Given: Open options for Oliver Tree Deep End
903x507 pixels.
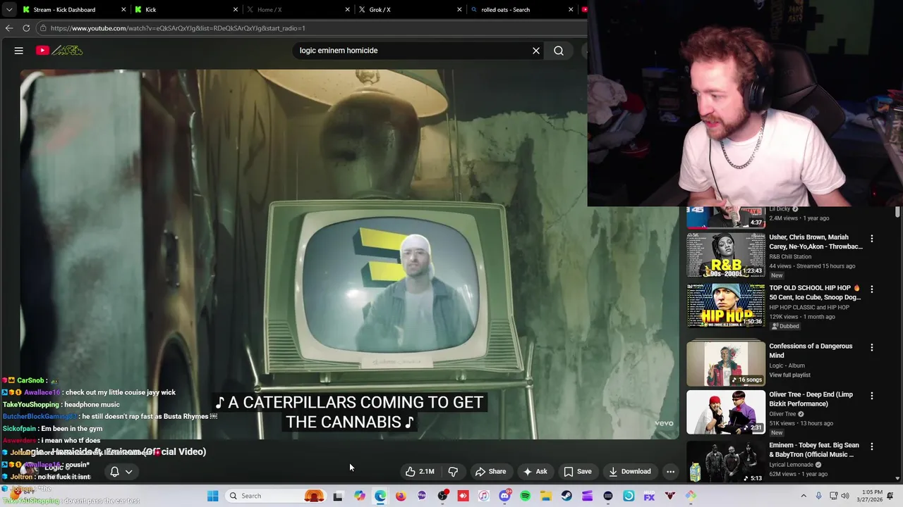Looking at the screenshot, I should click(872, 396).
